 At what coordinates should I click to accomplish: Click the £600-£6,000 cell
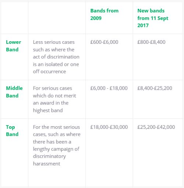pos(104,42)
